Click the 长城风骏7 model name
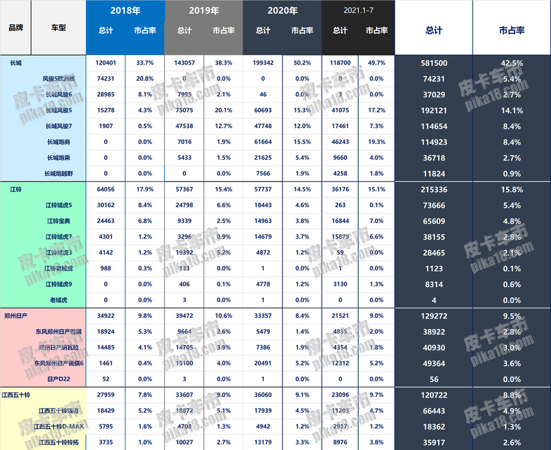The image size is (551, 450). [59, 126]
